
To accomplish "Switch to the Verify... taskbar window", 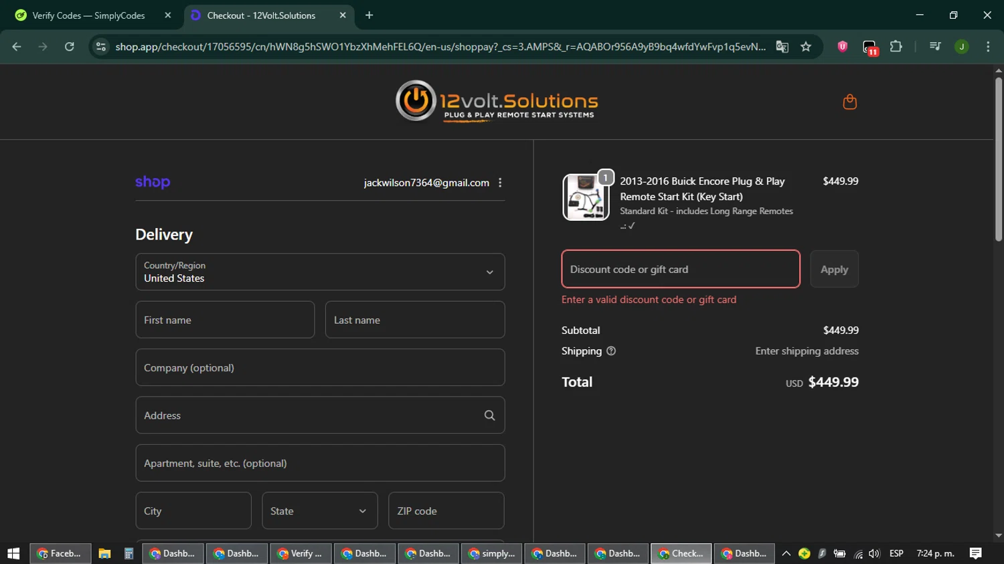I will point(301,553).
